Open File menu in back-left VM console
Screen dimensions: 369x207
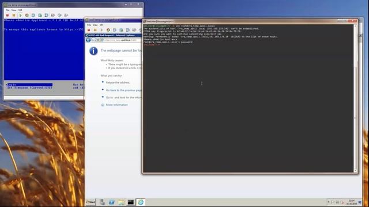coord(7,10)
